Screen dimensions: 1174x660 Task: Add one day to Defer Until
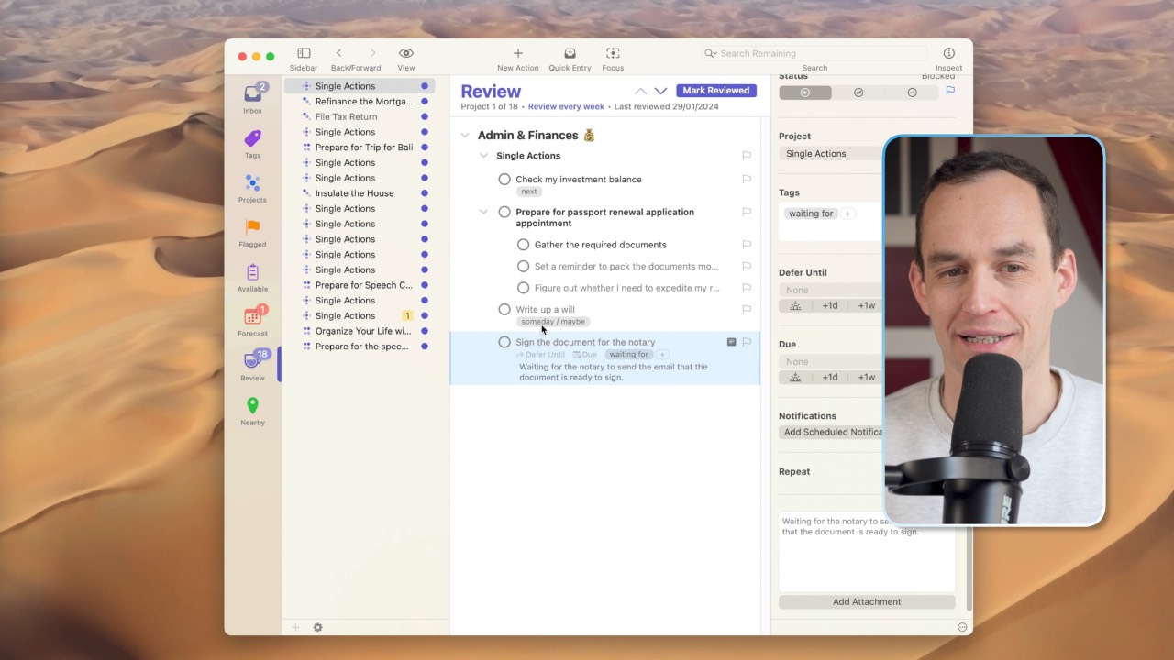click(830, 306)
